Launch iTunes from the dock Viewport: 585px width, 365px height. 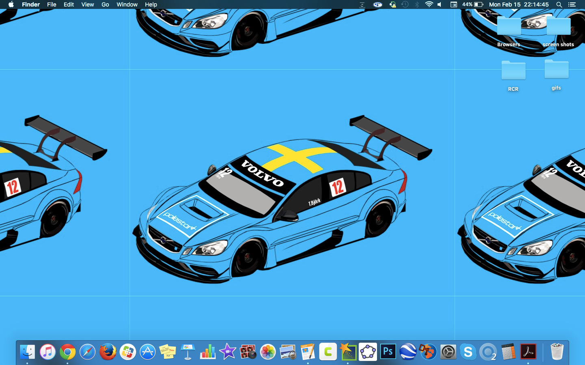(48, 352)
